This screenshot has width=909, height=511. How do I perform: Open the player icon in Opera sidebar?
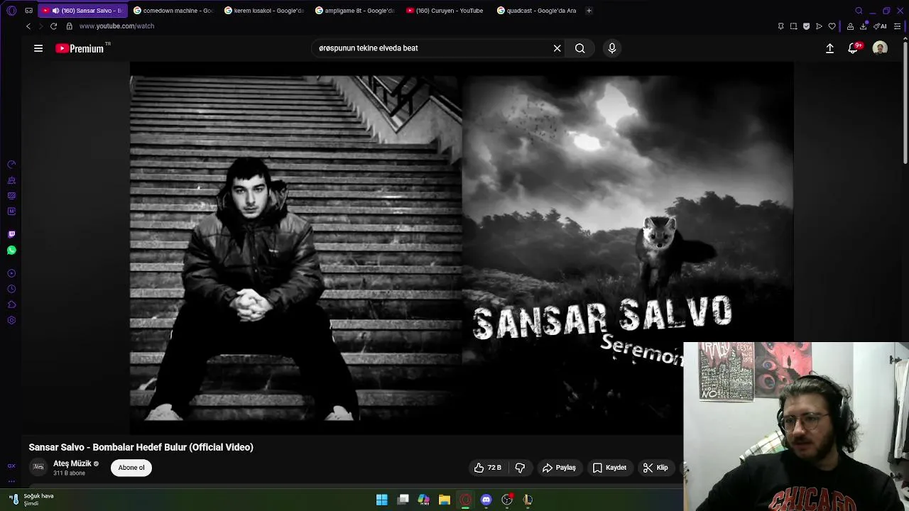click(x=11, y=273)
